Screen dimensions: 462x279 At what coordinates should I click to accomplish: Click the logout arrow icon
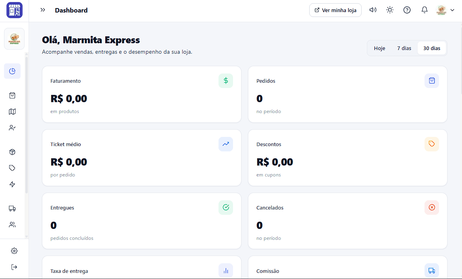(14, 267)
